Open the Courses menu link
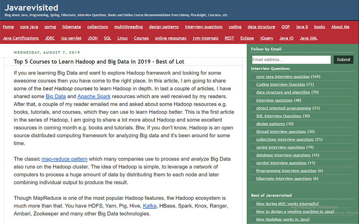The width and height of the screenshot is (359, 224). [x=141, y=38]
